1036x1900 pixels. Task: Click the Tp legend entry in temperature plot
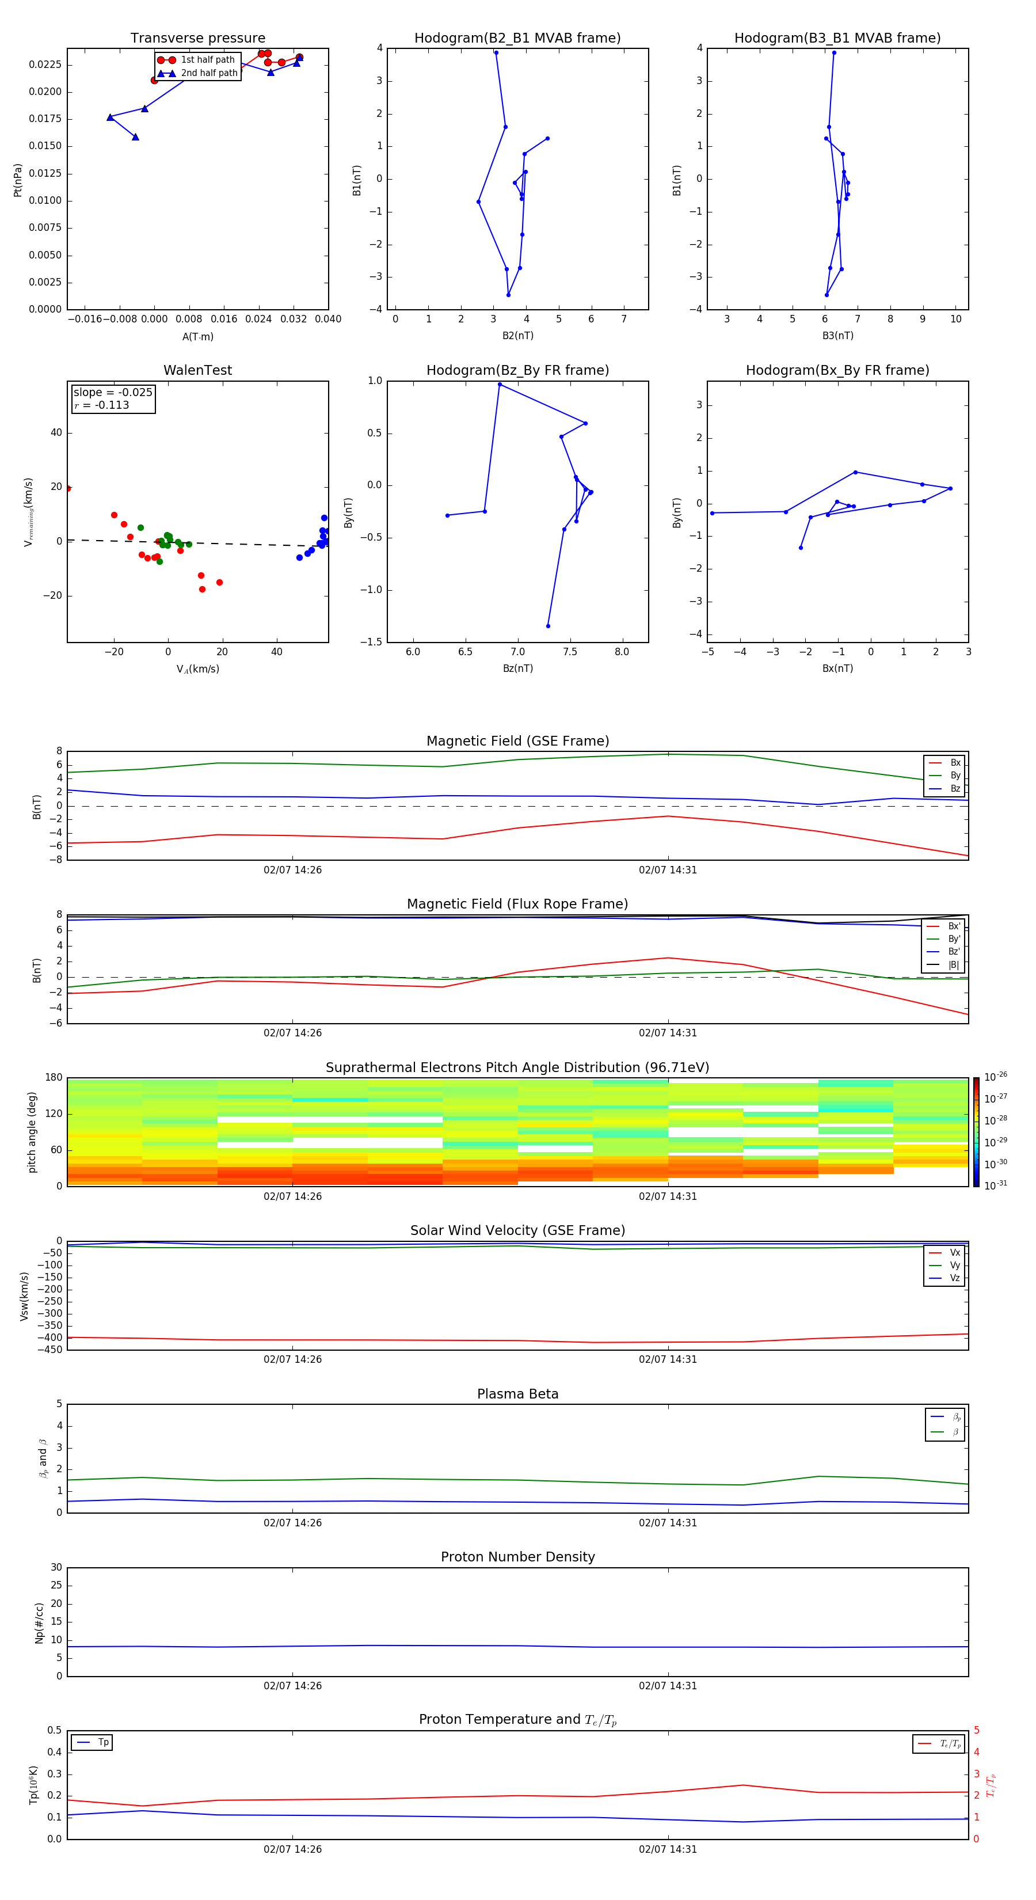tap(92, 1743)
